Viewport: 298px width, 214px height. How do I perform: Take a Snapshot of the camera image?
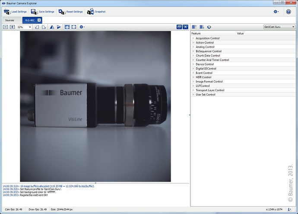click(x=96, y=12)
